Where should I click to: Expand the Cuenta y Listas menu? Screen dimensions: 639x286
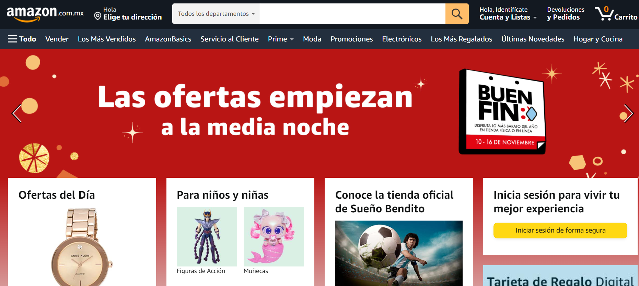(508, 14)
